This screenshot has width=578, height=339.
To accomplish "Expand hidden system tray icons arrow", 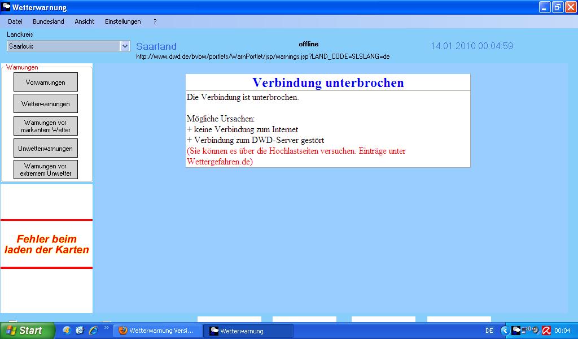I will pos(505,331).
